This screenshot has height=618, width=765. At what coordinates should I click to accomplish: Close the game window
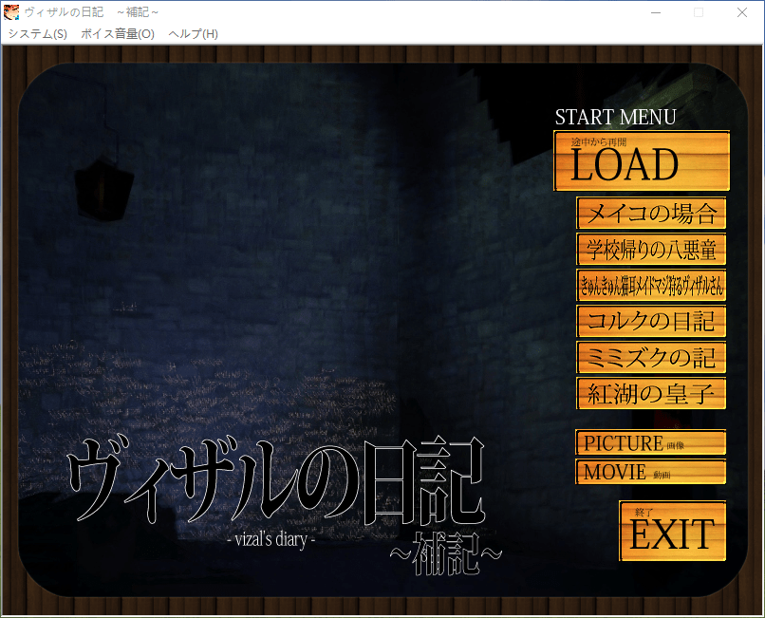point(741,12)
